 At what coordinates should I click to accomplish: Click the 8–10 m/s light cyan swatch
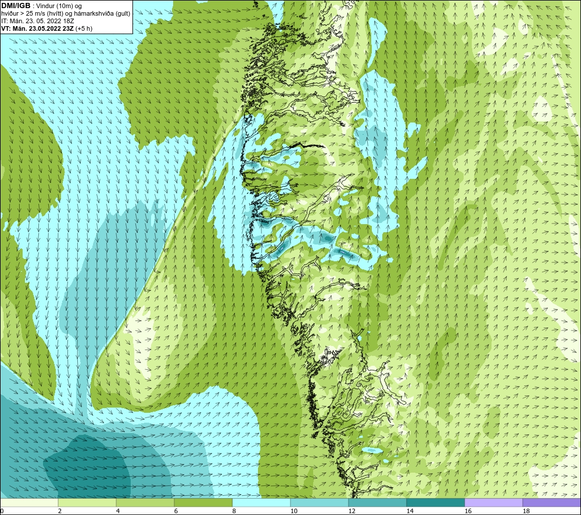[x=261, y=503]
